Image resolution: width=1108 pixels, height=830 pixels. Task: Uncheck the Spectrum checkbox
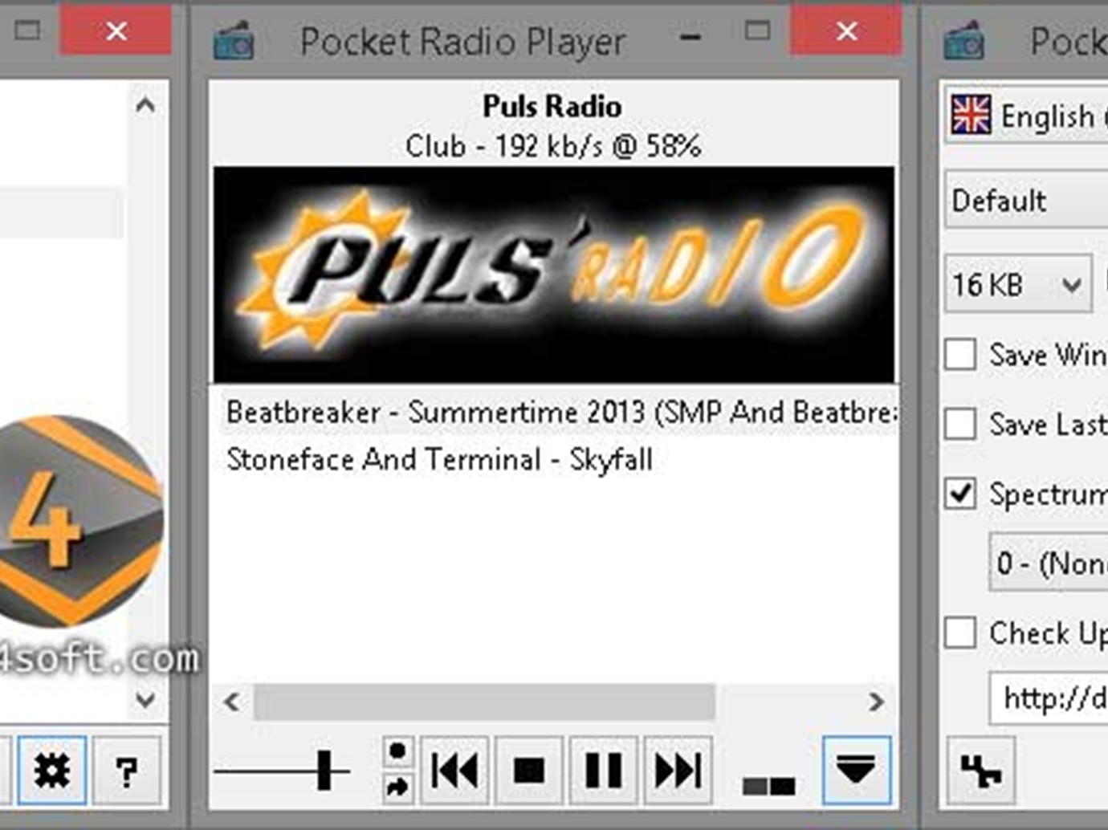click(960, 494)
